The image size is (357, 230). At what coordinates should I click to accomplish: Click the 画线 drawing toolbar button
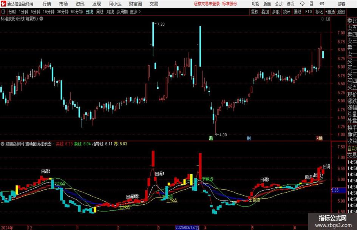(297, 12)
